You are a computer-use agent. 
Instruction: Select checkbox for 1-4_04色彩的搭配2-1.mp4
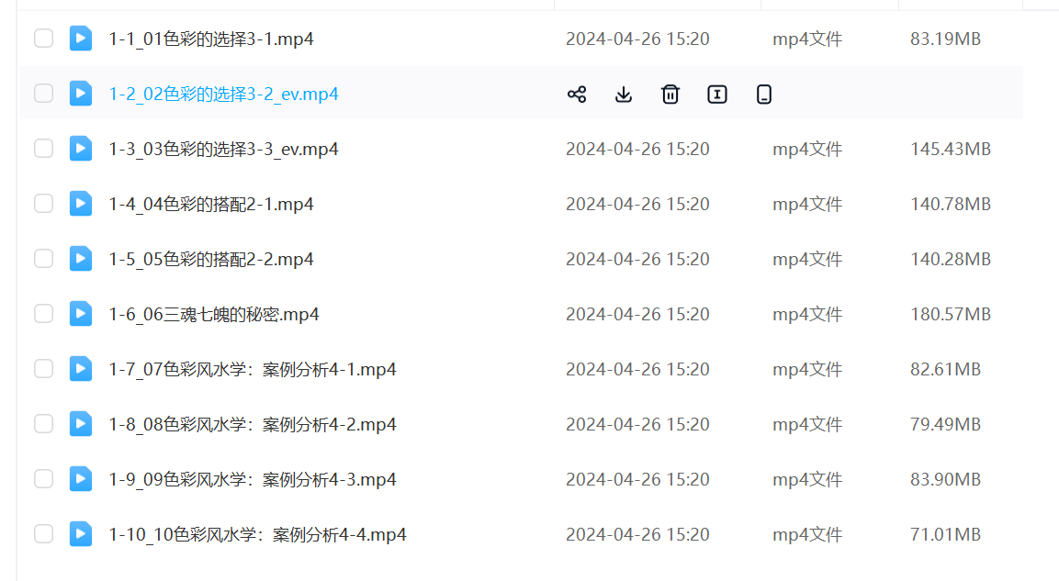43,204
